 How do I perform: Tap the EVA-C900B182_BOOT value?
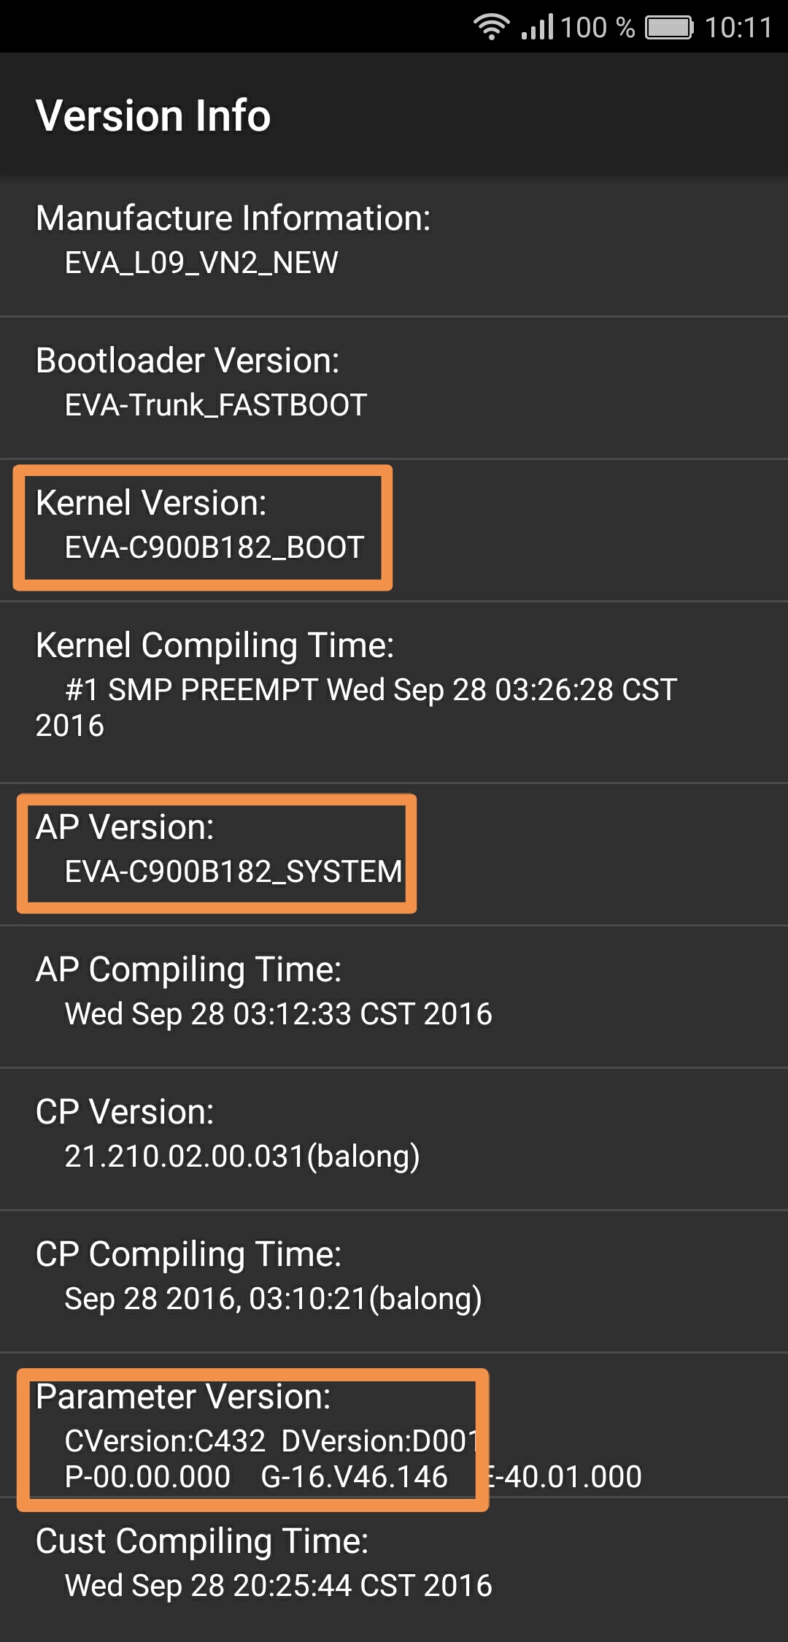click(214, 548)
